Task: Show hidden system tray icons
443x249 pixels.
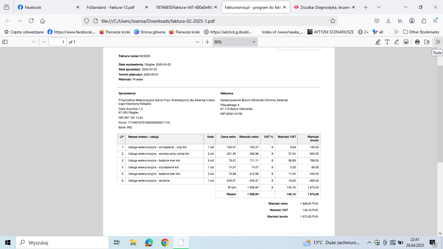Action: point(369,243)
